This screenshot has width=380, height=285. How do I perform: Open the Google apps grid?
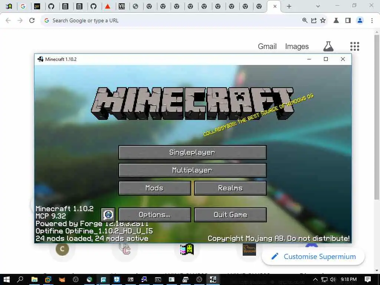tap(354, 46)
